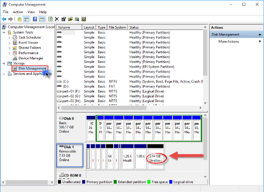Expand the Performance branch
264x192 pixels.
pos(9,53)
